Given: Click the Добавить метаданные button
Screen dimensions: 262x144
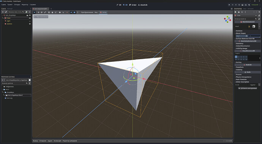Looking at the screenshot, I should point(248,88).
